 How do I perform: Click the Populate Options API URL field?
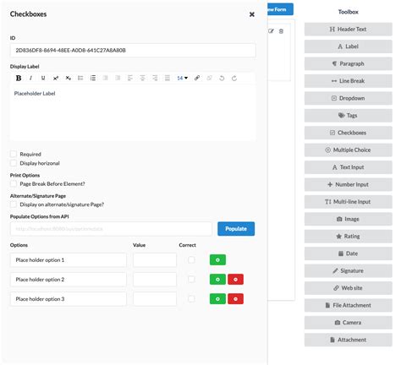111,229
